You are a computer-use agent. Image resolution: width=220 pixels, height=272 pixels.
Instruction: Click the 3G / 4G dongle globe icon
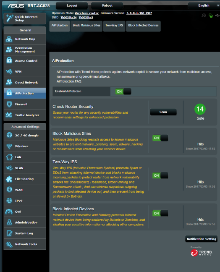click(x=9, y=135)
